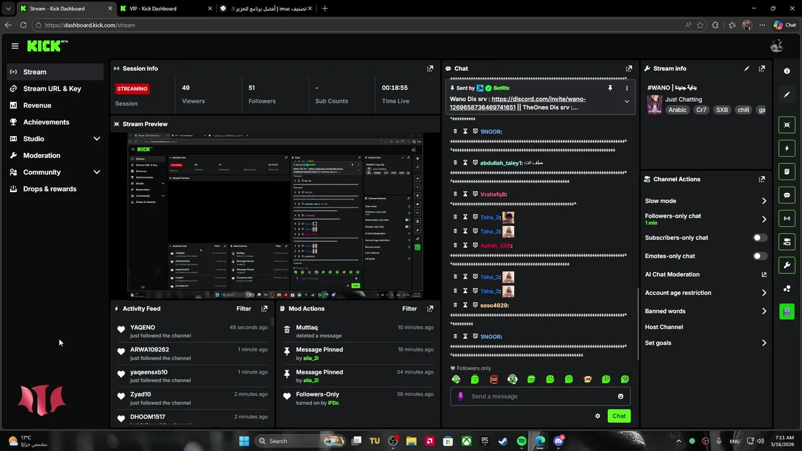
Task: Pop out the Stream info panel
Action: click(x=761, y=68)
